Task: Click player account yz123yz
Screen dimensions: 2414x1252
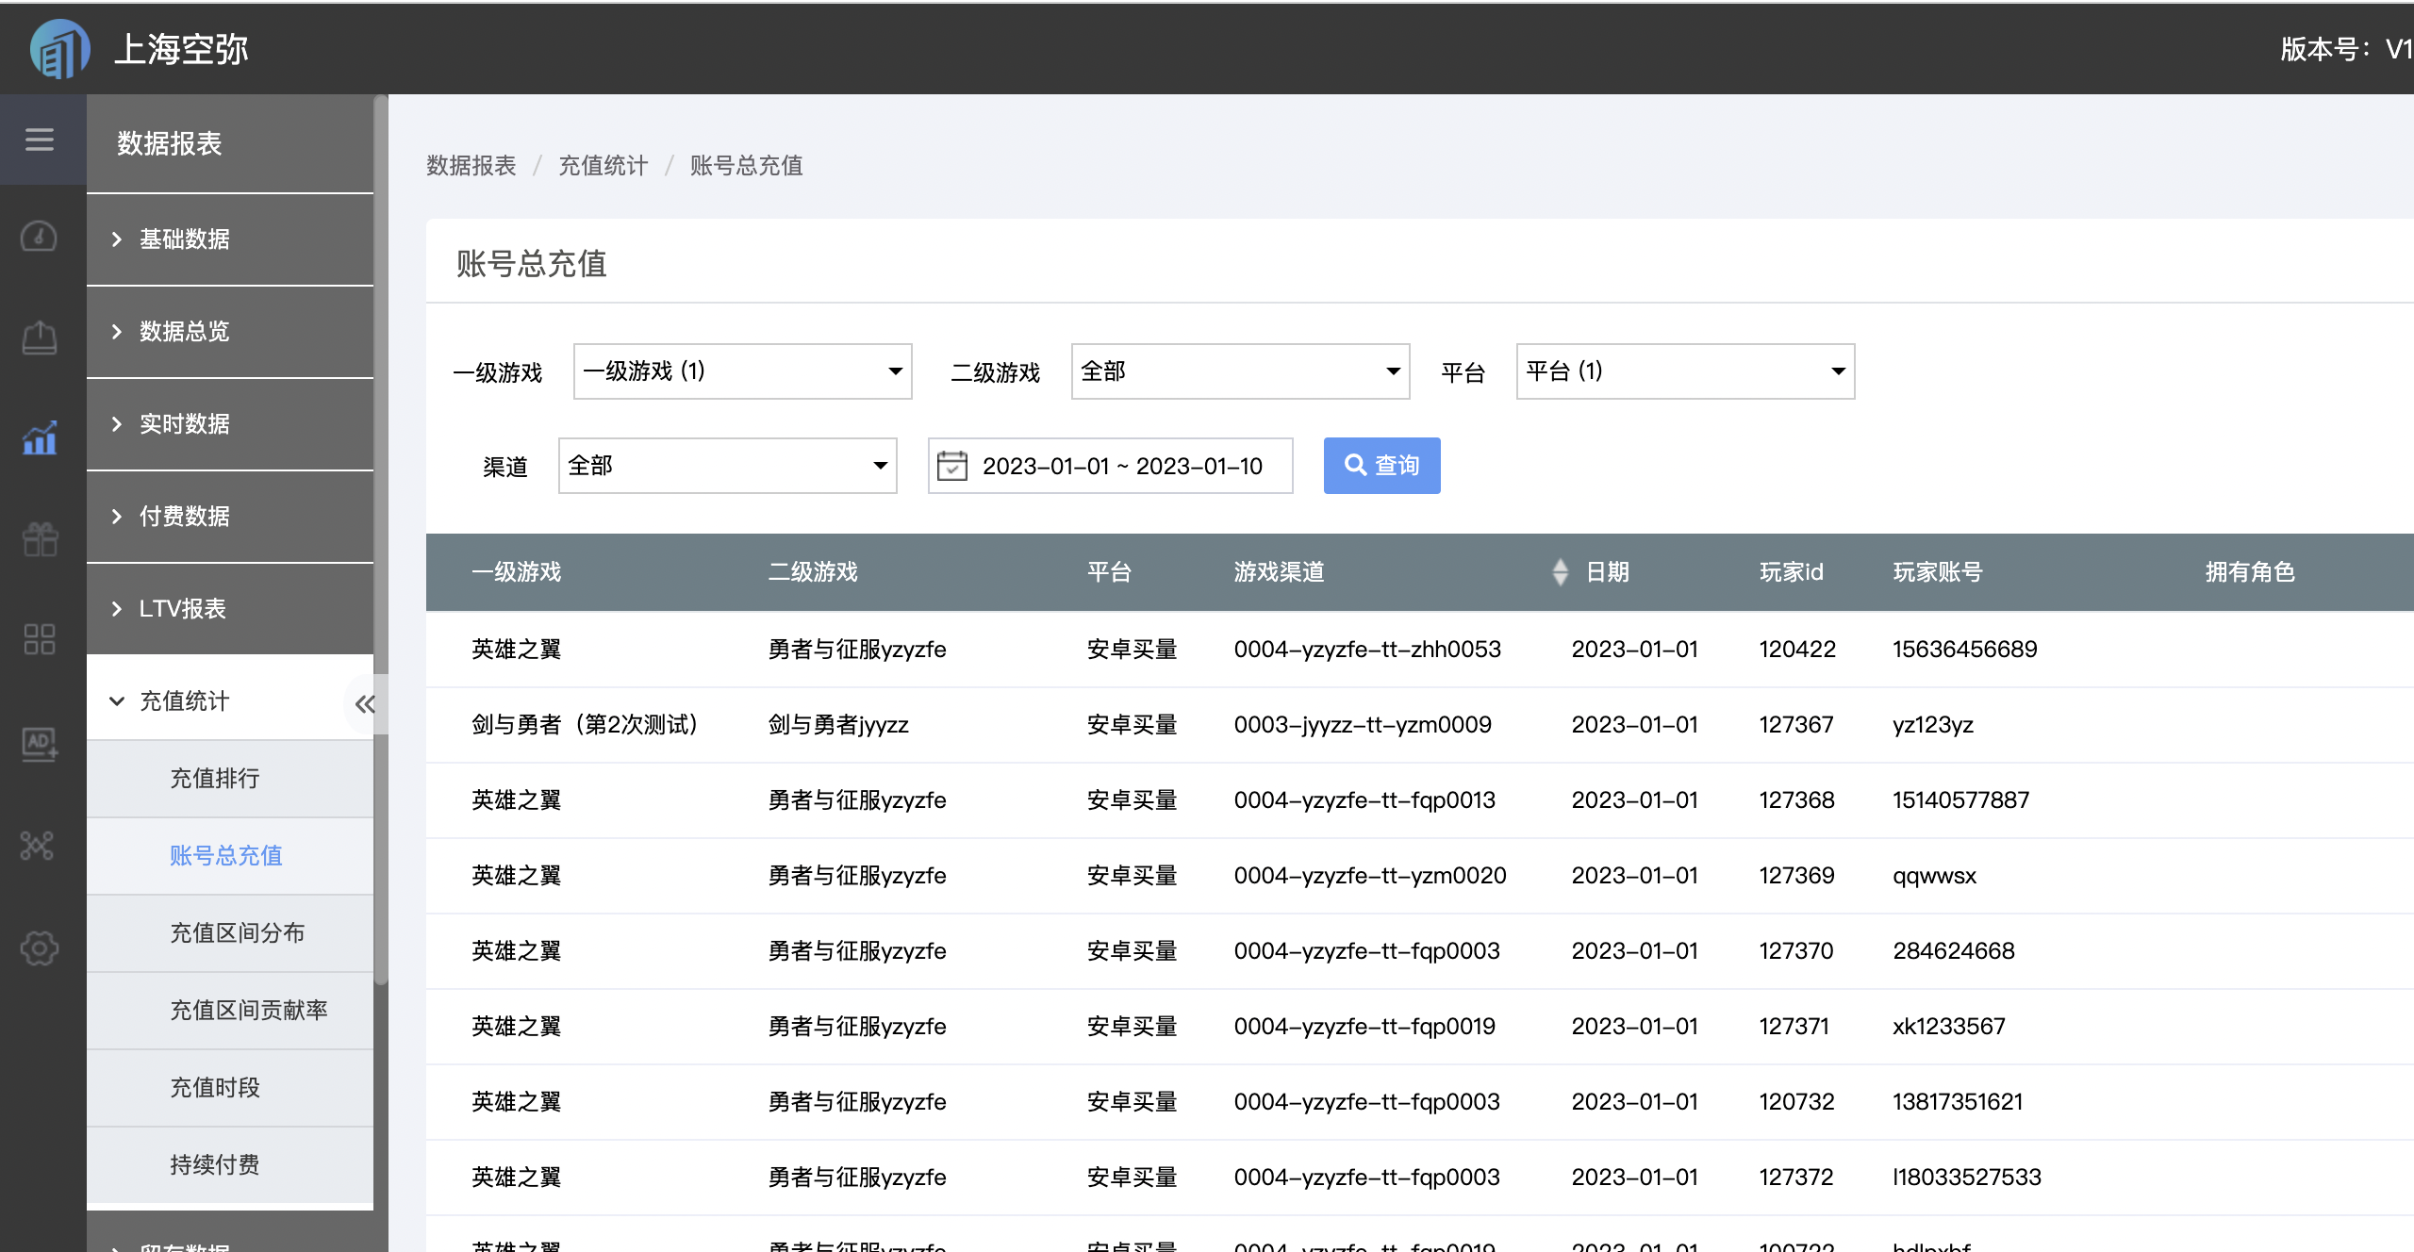Action: [x=1933, y=725]
